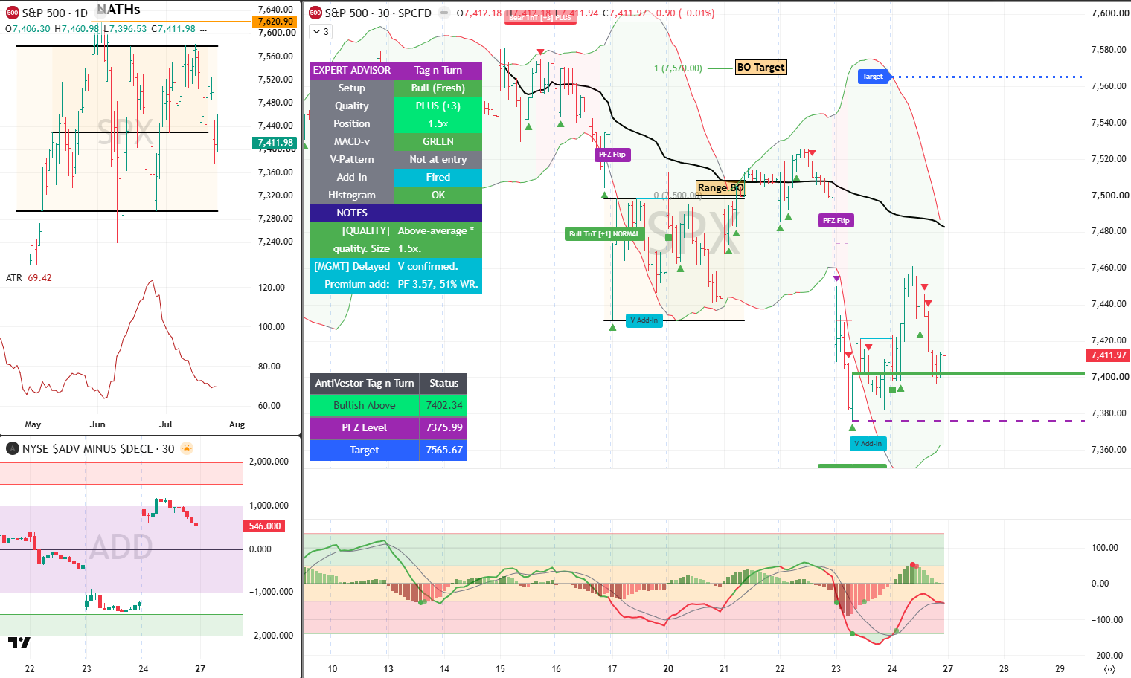
Task: Click the 'ATR 69.42' indicator legend
Action: (29, 277)
